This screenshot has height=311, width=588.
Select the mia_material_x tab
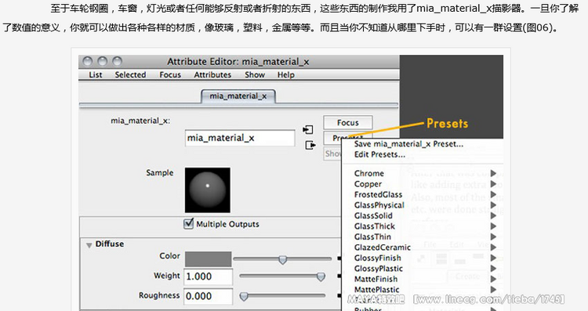coord(238,96)
